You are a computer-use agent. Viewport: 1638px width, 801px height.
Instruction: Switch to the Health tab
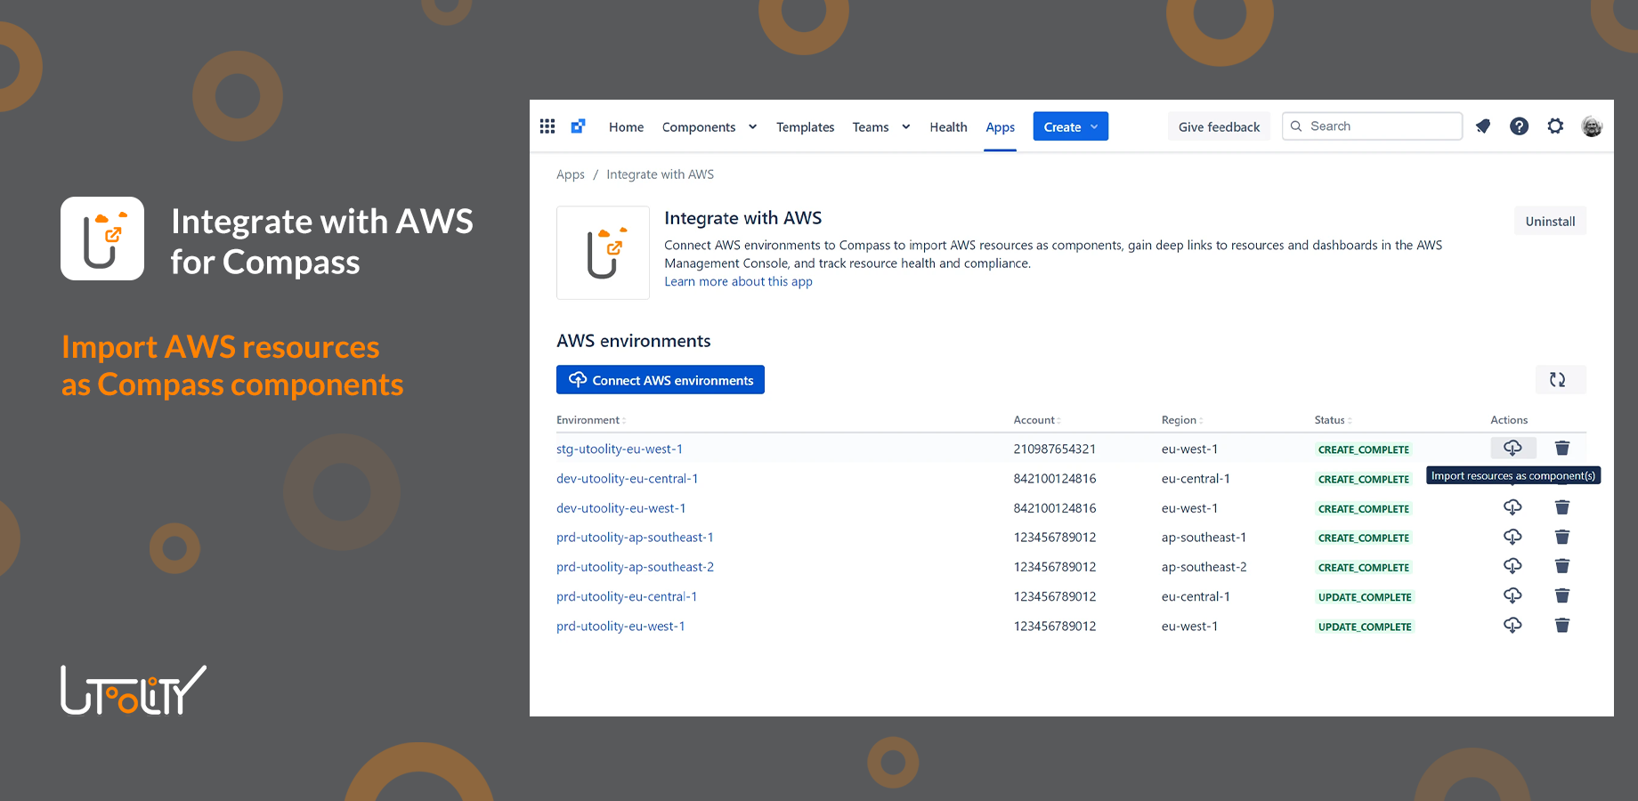click(947, 126)
